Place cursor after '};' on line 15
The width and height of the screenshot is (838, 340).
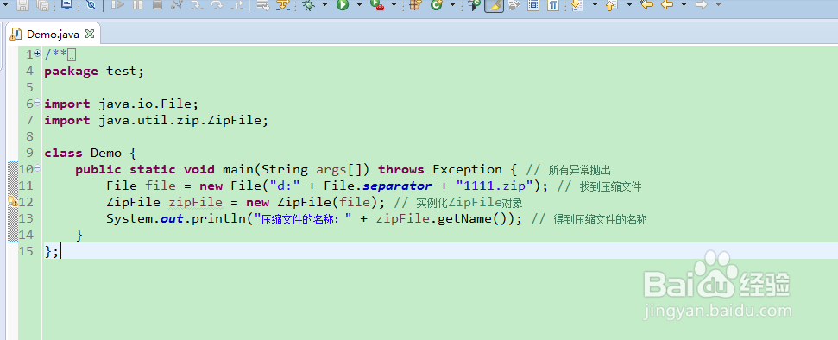(x=60, y=252)
